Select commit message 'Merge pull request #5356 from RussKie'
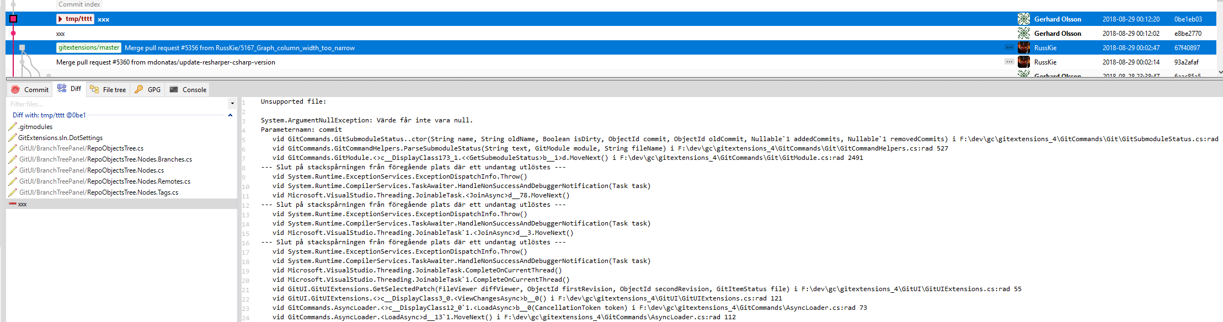The image size is (1223, 322). 240,48
